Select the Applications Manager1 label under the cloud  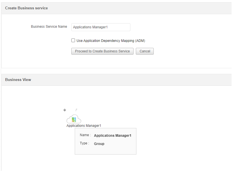click(84, 126)
